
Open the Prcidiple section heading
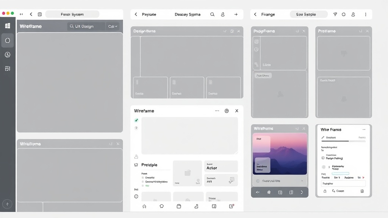click(x=149, y=165)
